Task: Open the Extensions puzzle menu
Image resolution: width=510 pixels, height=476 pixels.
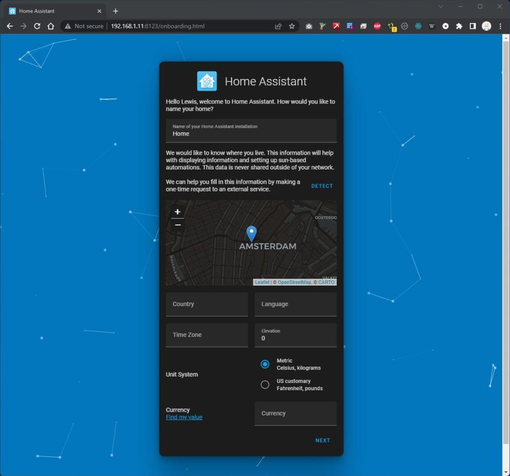Action: [459, 26]
